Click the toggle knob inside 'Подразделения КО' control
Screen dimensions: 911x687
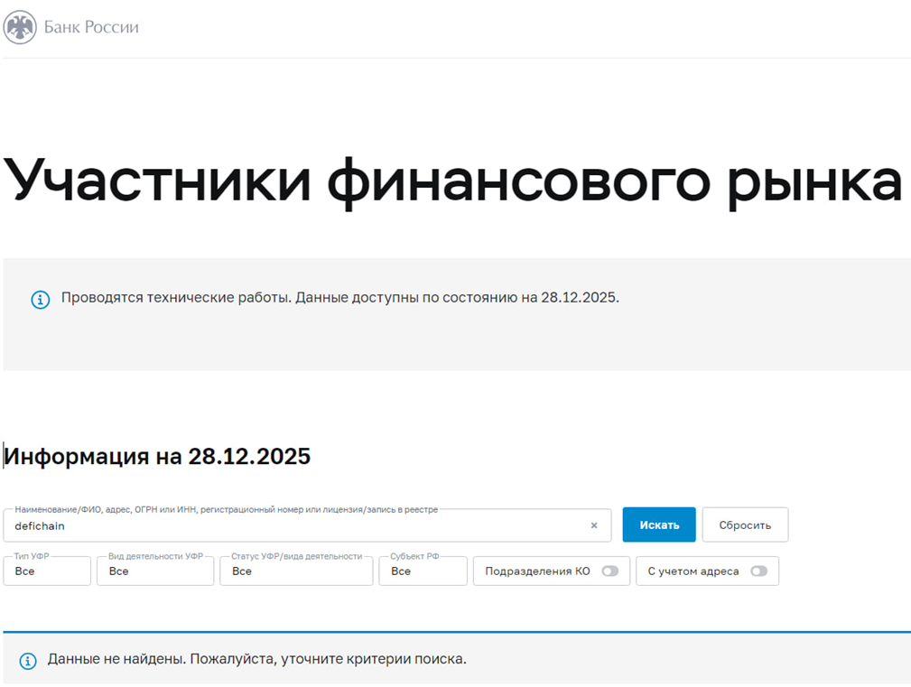tap(610, 571)
